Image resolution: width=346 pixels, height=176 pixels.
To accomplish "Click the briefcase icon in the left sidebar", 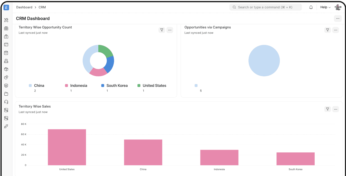I will [6, 36].
